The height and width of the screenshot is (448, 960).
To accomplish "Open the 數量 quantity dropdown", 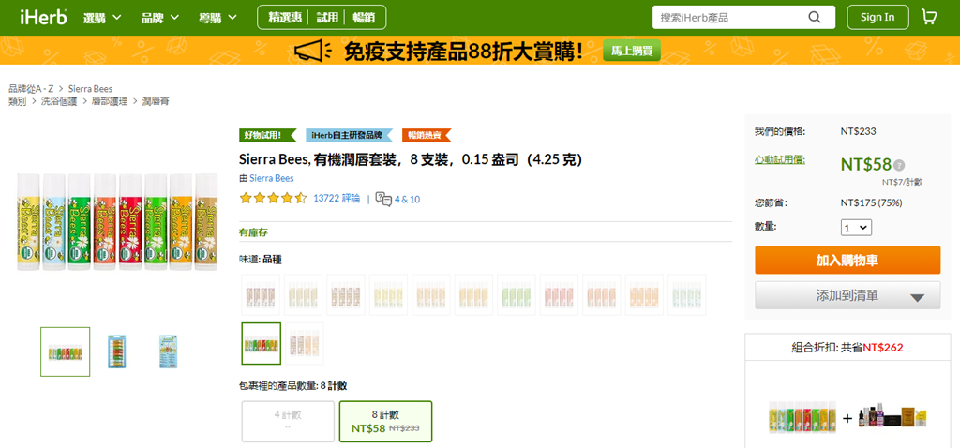I will (x=857, y=228).
